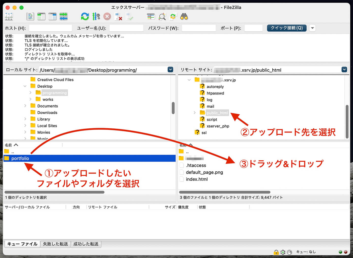Image resolution: width=353 pixels, height=258 pixels.
Task: Expand the Library folder node
Action: coord(25,119)
